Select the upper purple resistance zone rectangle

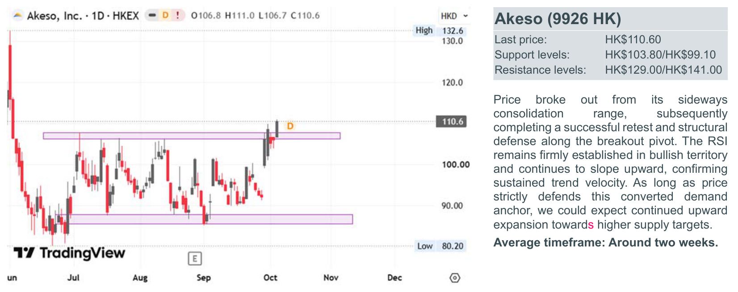(192, 136)
